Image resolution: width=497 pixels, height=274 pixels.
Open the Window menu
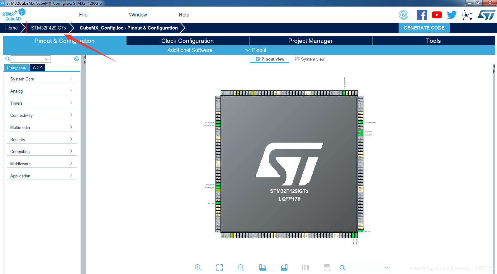click(x=138, y=15)
